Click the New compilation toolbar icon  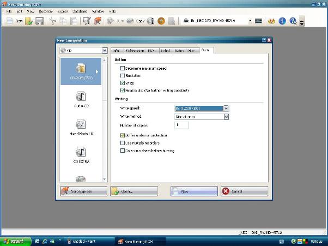coord(9,21)
